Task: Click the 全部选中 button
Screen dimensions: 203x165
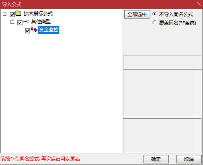Action: 137,14
